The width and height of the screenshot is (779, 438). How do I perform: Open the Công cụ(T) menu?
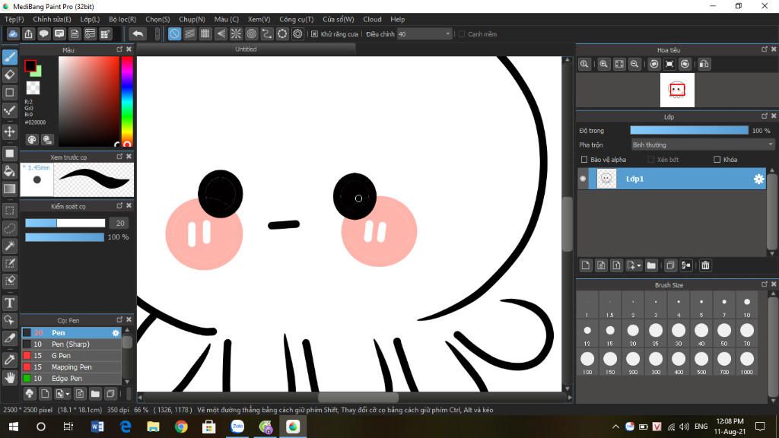pos(296,19)
